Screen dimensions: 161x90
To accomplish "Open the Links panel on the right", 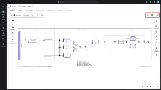I will 156,43.
